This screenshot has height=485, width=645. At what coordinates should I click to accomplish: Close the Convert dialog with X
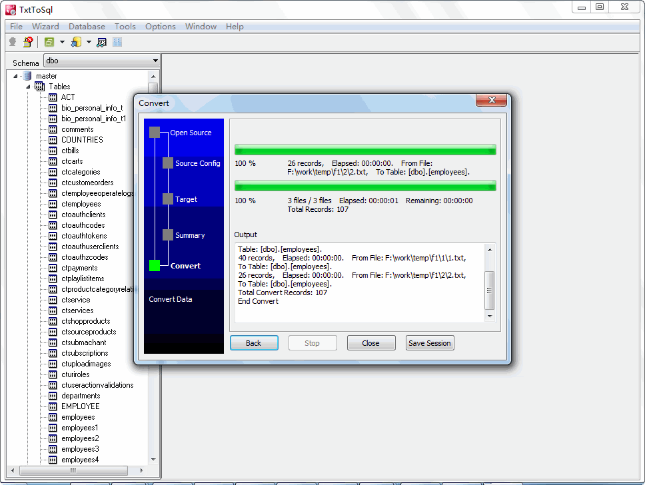click(x=491, y=100)
